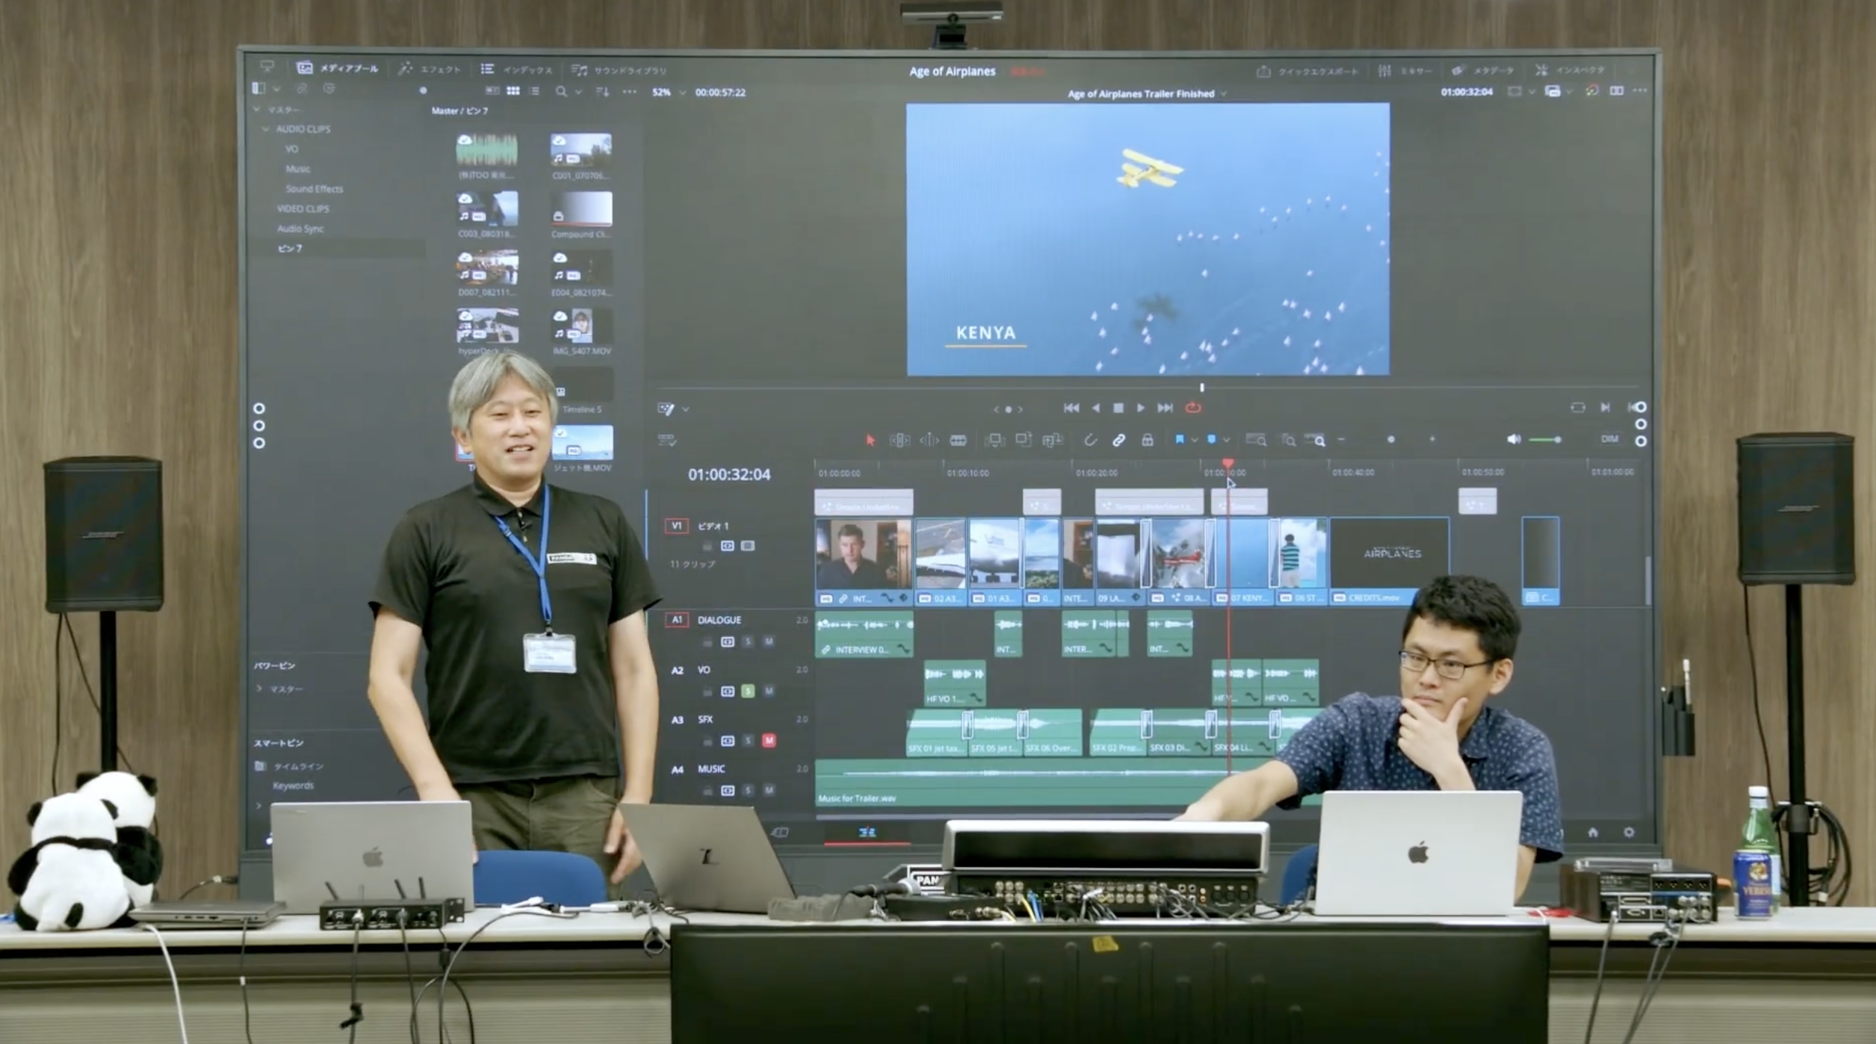1876x1044 pixels.
Task: Open the Index panel tab
Action: (x=516, y=69)
